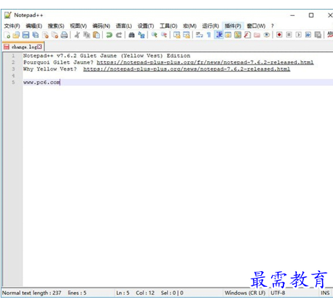Open the 运行(R) menu
This screenshot has height=301, width=333.
[x=211, y=26]
